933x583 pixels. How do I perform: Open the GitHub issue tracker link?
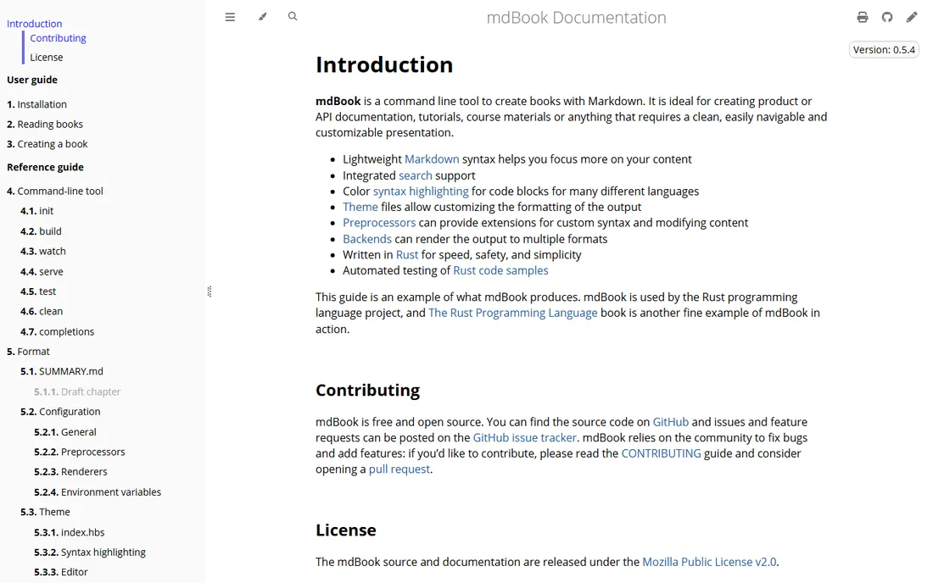click(x=525, y=438)
